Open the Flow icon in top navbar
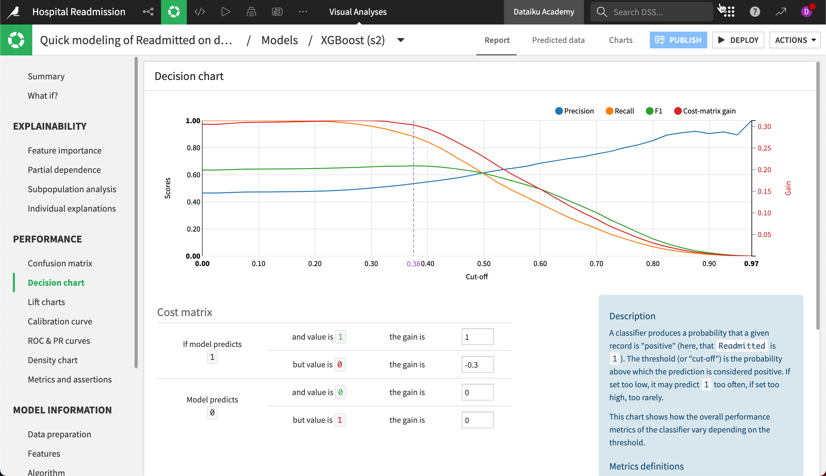 (x=148, y=12)
